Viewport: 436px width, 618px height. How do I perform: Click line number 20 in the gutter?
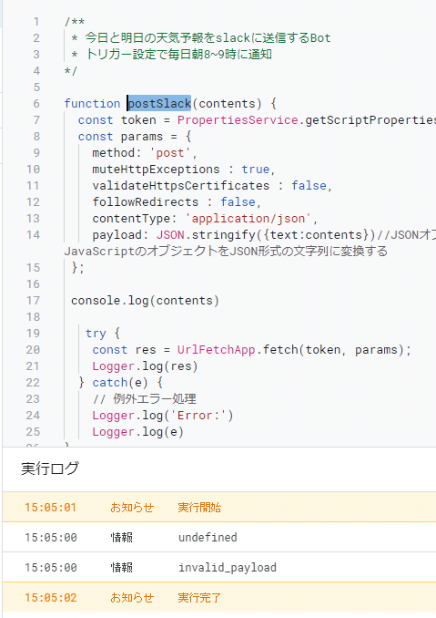(33, 350)
